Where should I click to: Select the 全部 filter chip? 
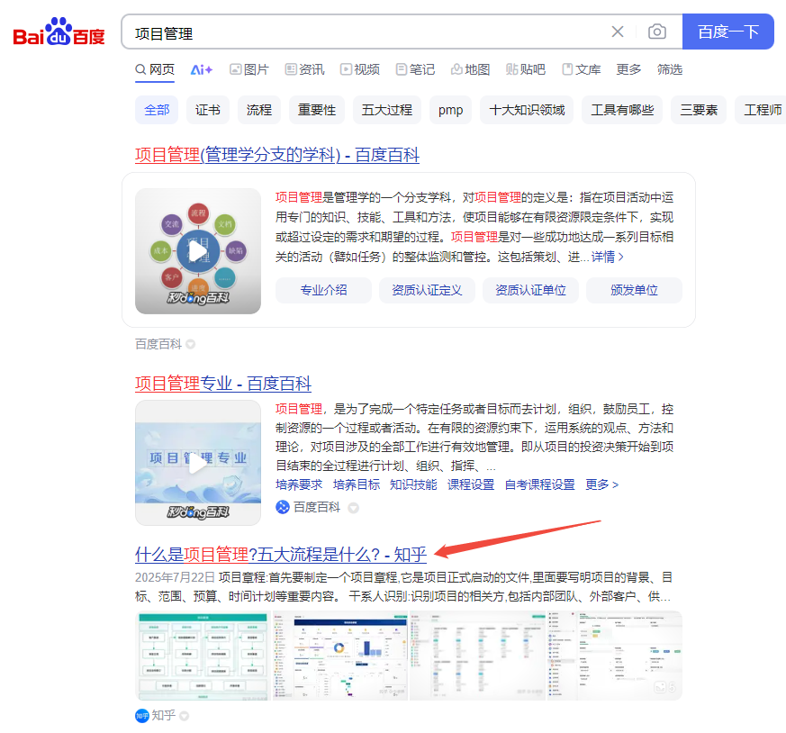(x=157, y=110)
